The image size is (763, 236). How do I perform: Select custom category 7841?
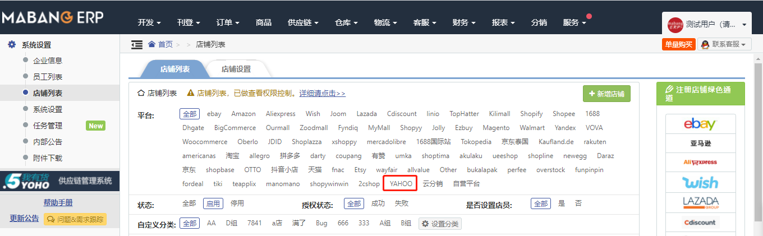[x=255, y=223]
